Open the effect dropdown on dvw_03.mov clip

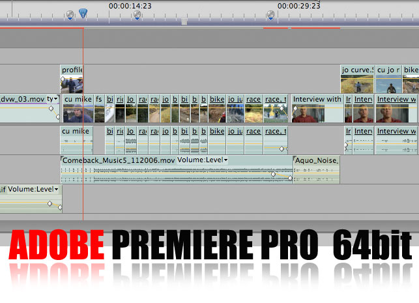[x=53, y=99]
